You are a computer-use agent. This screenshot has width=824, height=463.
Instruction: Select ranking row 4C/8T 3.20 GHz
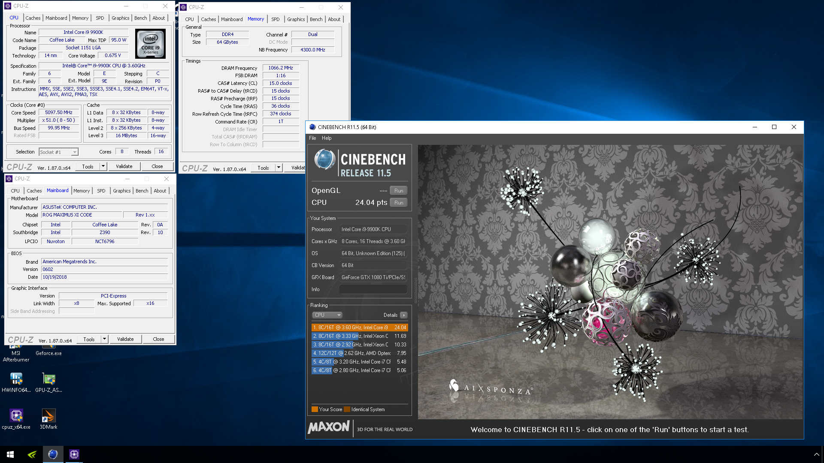(359, 362)
